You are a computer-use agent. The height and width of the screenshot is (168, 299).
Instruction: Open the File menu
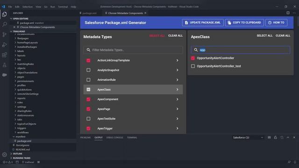(10, 7)
